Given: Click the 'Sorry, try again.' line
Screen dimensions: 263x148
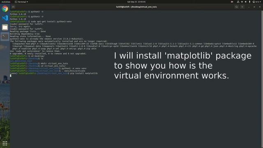Looking at the screenshot, I should coord(20,26).
